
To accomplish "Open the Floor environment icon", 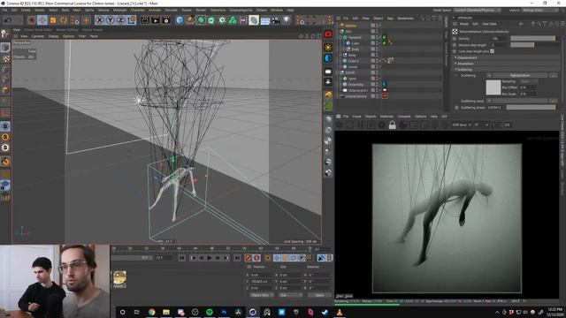I will (265, 20).
